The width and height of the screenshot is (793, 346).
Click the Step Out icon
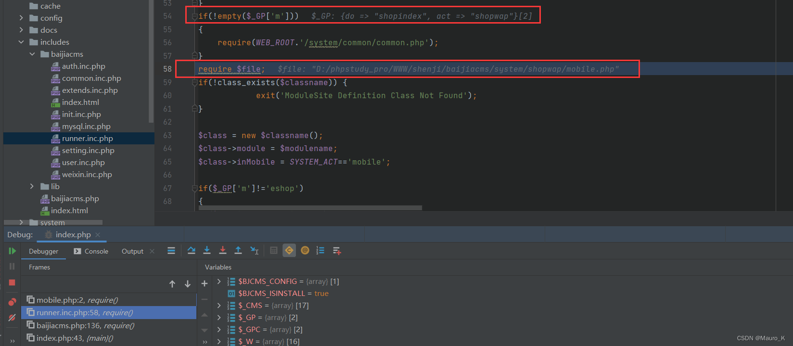click(x=238, y=250)
